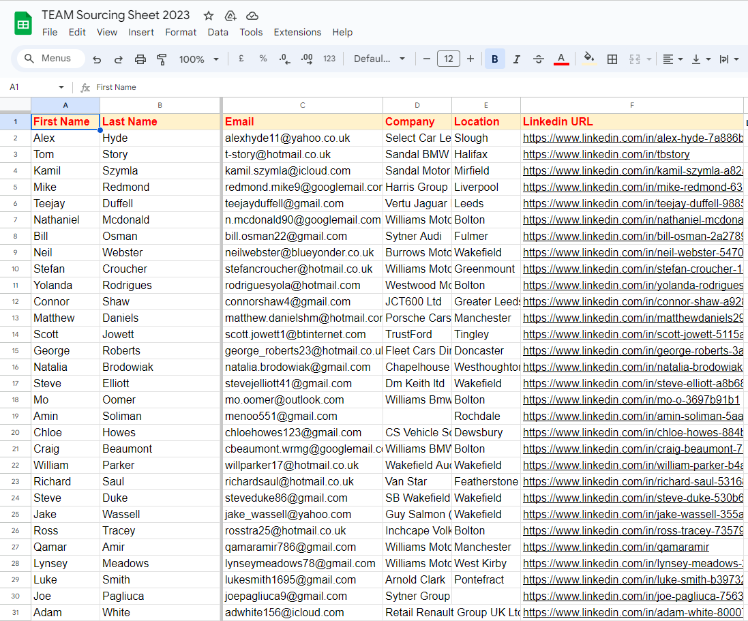Open the 123 number formats menu
This screenshot has height=621, width=748.
pyautogui.click(x=329, y=59)
